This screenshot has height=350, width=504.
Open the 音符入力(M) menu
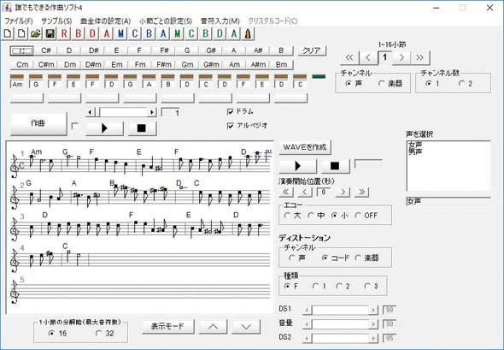(x=220, y=21)
